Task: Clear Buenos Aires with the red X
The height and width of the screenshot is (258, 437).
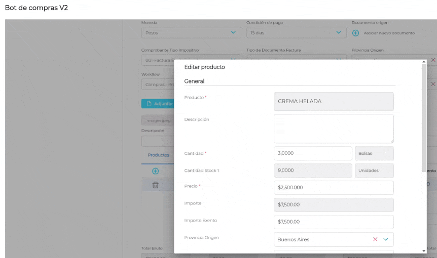Action: pos(375,239)
